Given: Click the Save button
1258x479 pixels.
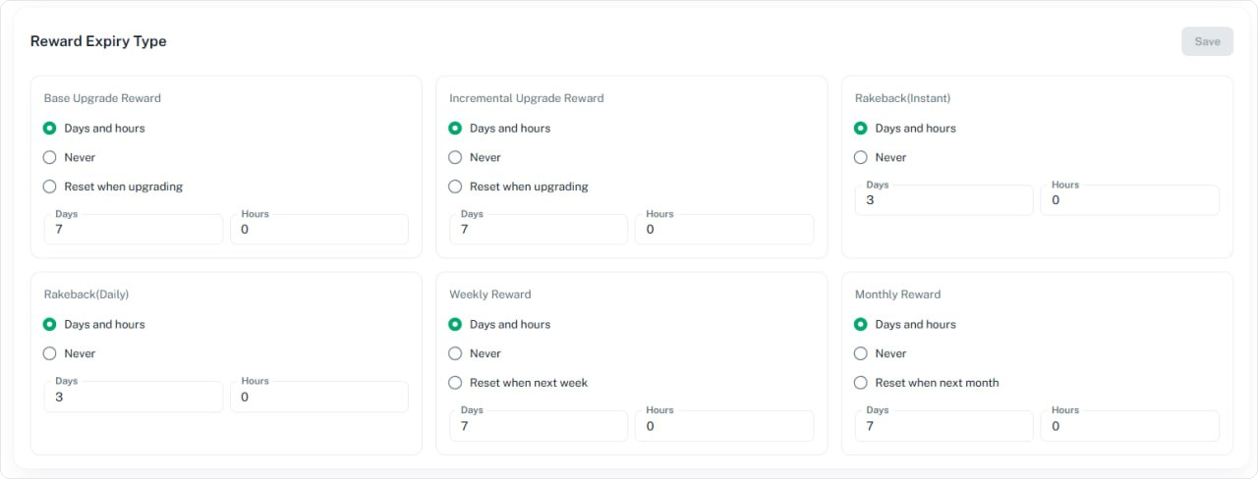Looking at the screenshot, I should point(1207,41).
